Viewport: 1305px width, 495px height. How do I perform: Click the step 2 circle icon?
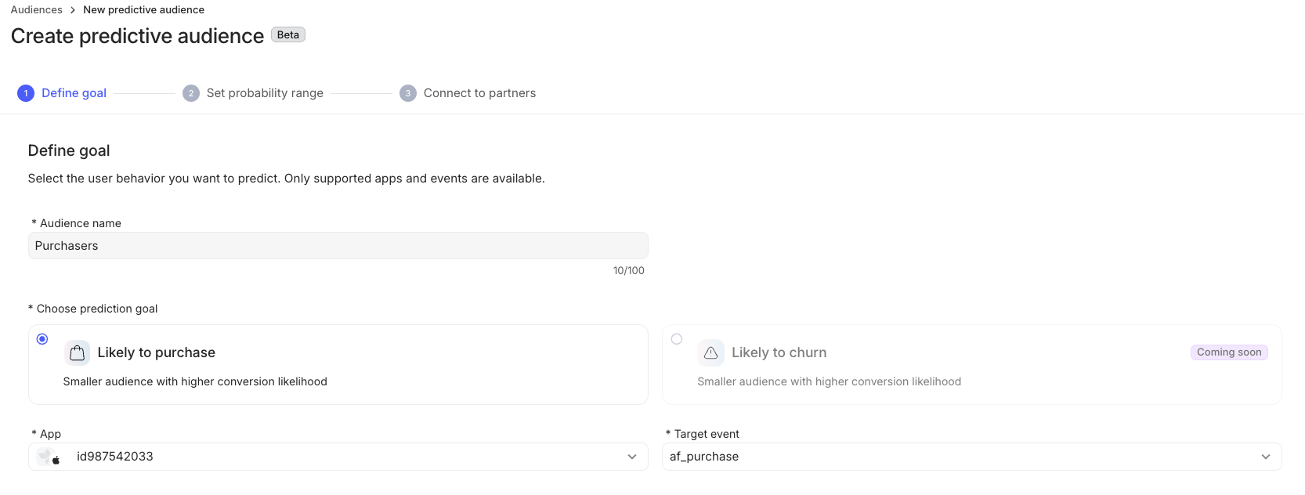[x=191, y=93]
